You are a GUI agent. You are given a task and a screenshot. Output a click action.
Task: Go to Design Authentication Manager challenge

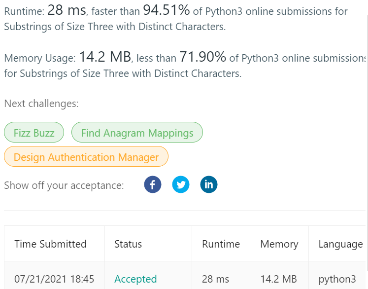(86, 157)
